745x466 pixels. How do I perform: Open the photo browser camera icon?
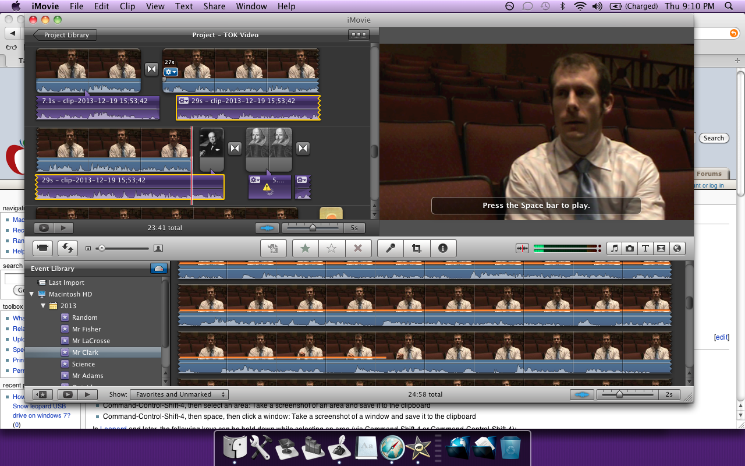coord(630,248)
